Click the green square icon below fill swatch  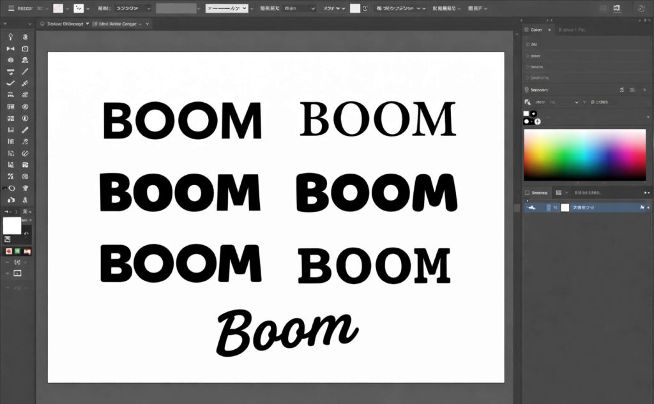[18, 251]
